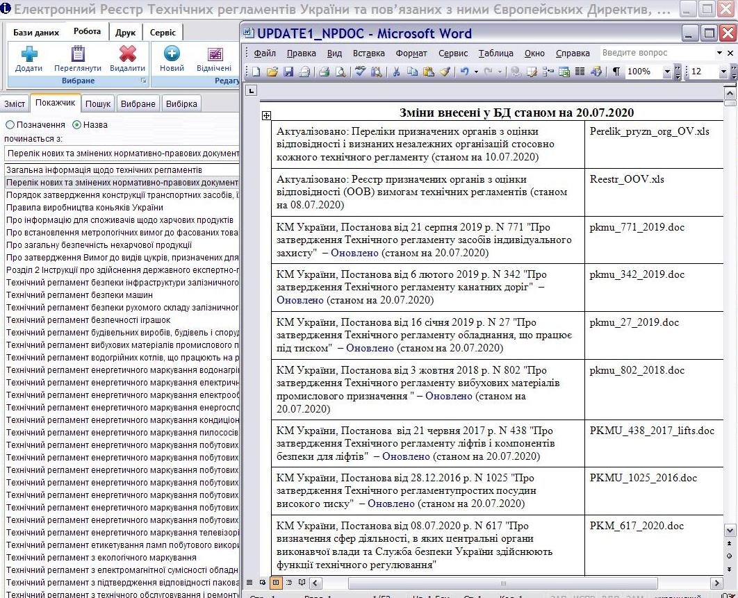The height and width of the screenshot is (598, 738).
Task: Expand the Undo history dropdown arrow
Action: (x=476, y=72)
